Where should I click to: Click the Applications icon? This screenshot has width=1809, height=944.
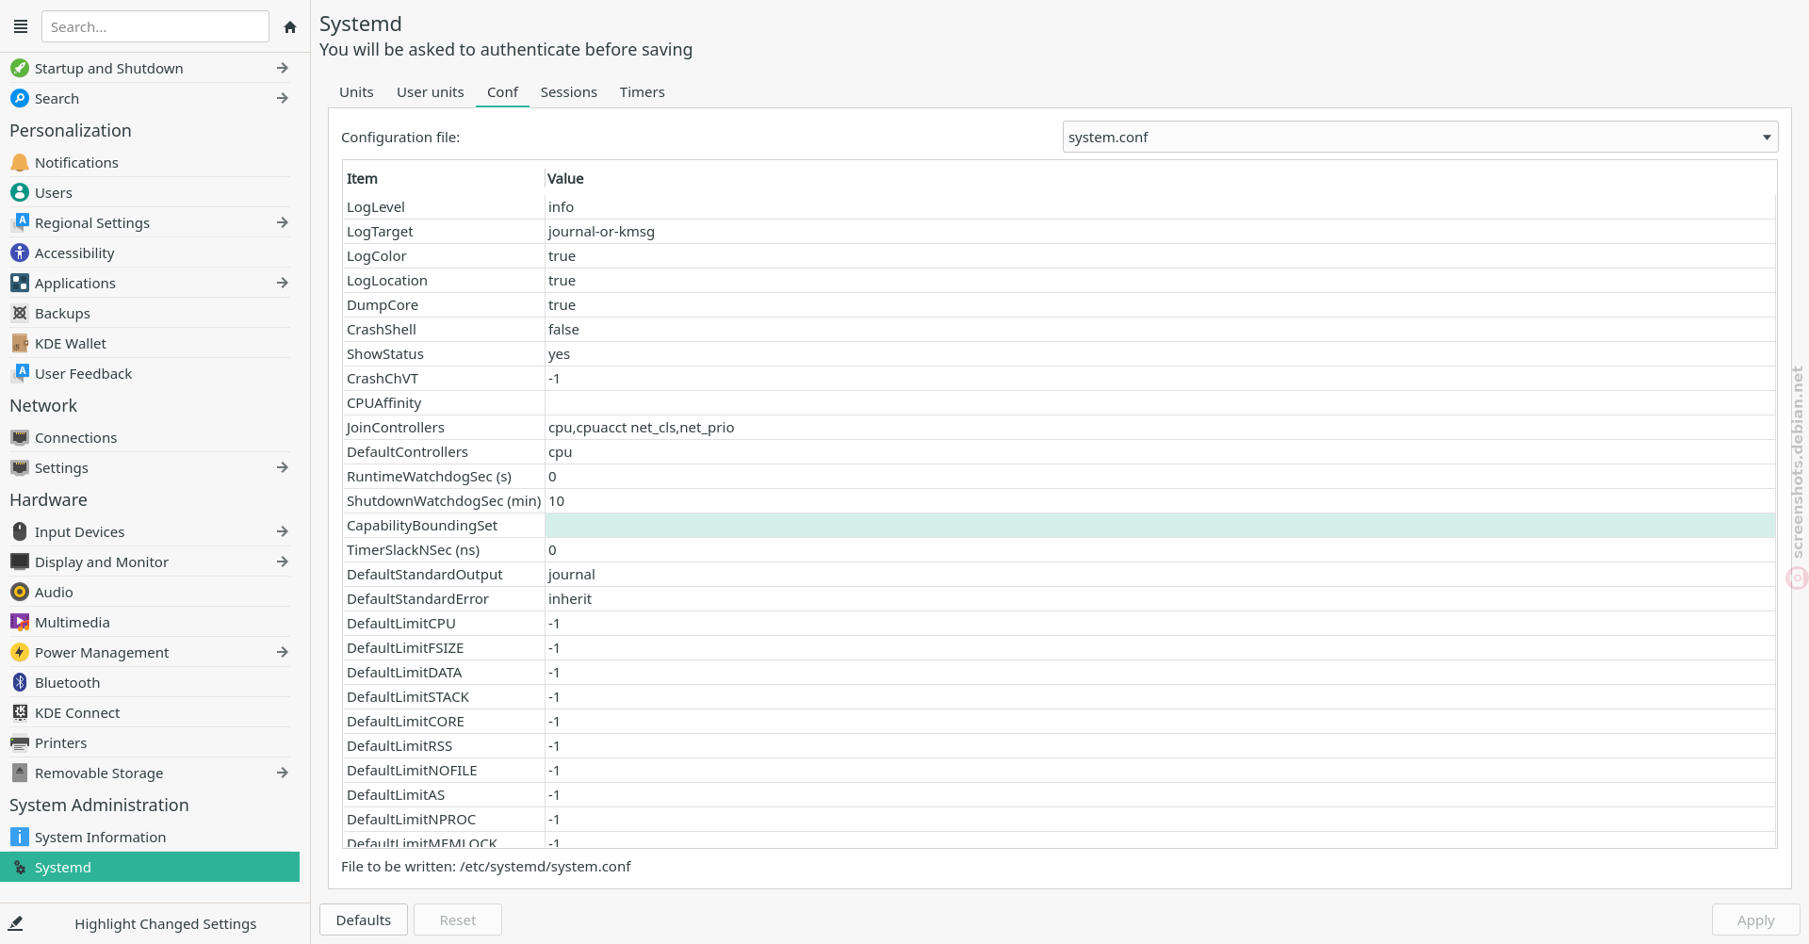tap(20, 283)
